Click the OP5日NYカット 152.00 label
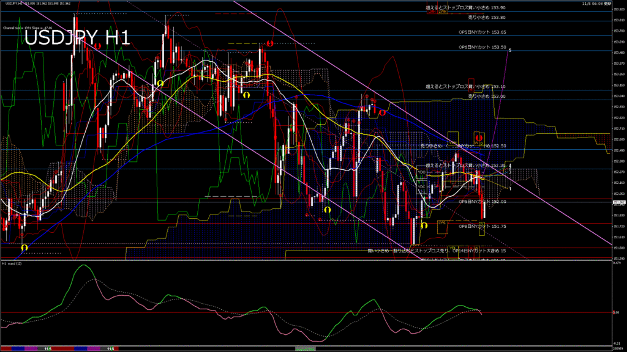This screenshot has width=627, height=352. (x=482, y=202)
